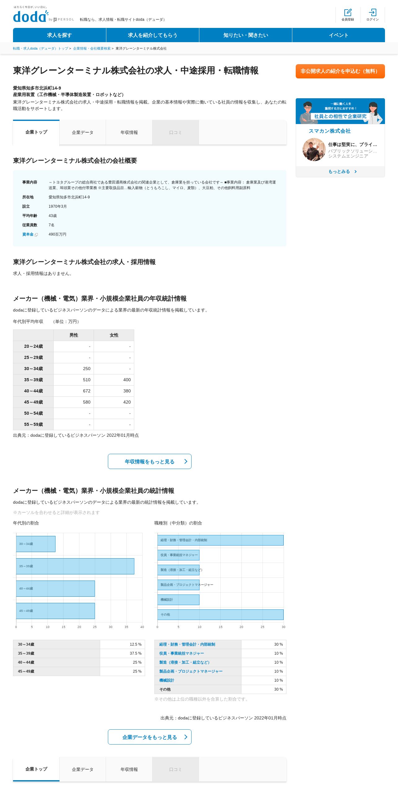Select the top 口コミ tab
The width and height of the screenshot is (398, 796).
pyautogui.click(x=175, y=132)
